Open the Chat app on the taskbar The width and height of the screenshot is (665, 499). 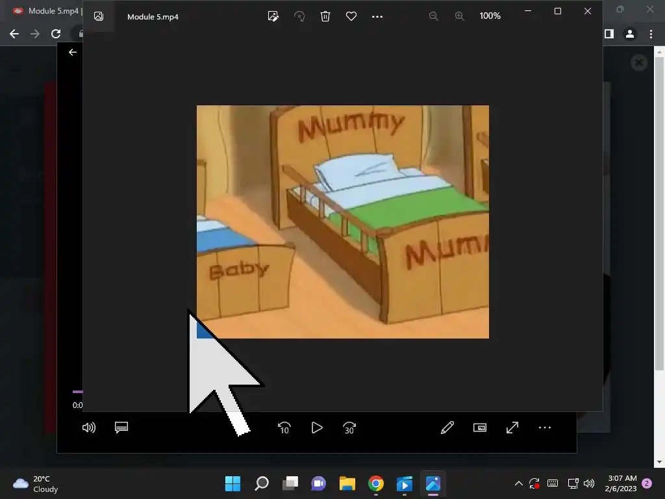point(318,483)
